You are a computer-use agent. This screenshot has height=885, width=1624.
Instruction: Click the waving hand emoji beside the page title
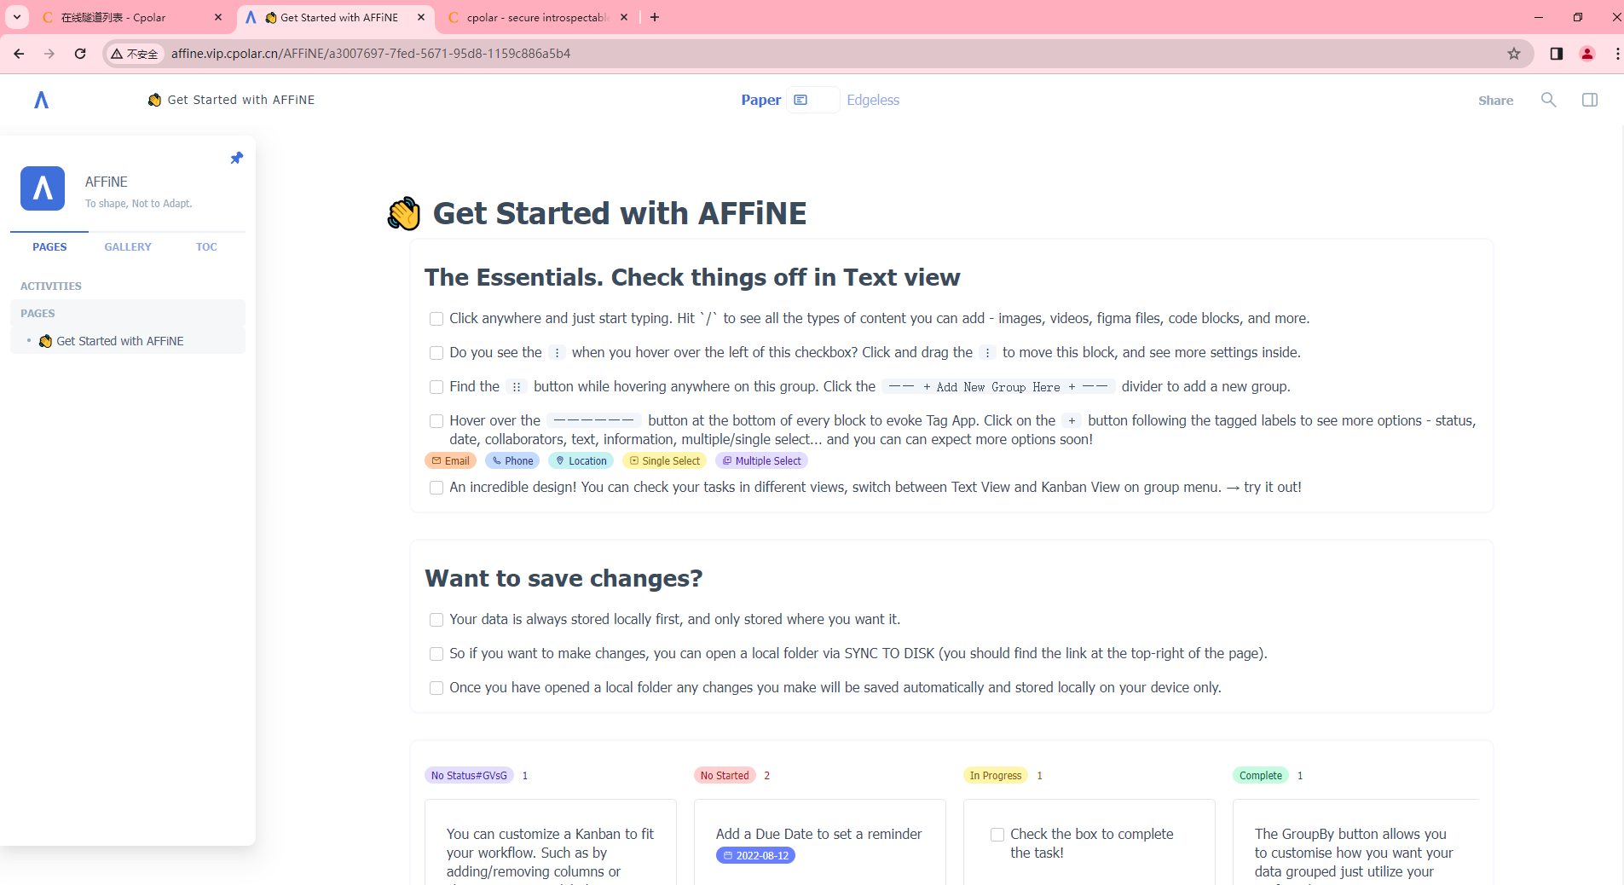coord(404,213)
